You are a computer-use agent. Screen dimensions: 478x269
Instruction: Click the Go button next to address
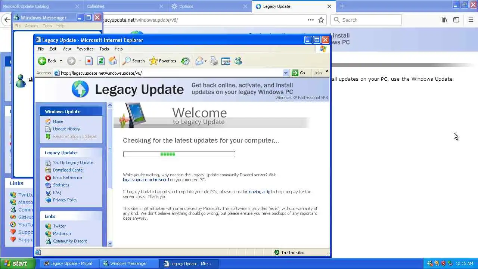(299, 73)
